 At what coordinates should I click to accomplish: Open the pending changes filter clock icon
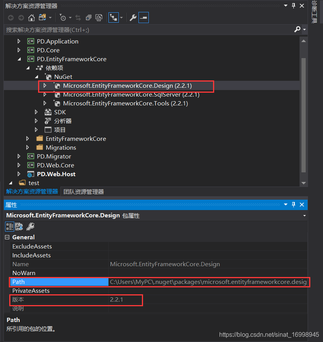point(63,18)
